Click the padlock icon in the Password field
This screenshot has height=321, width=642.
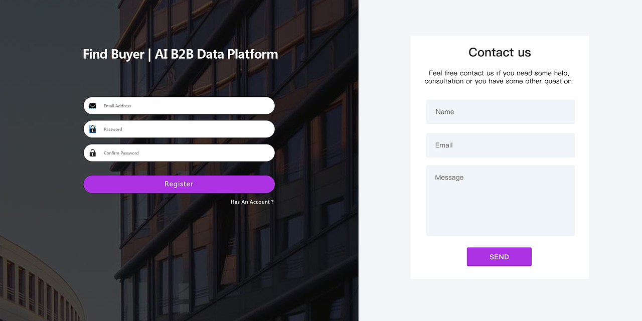click(93, 129)
